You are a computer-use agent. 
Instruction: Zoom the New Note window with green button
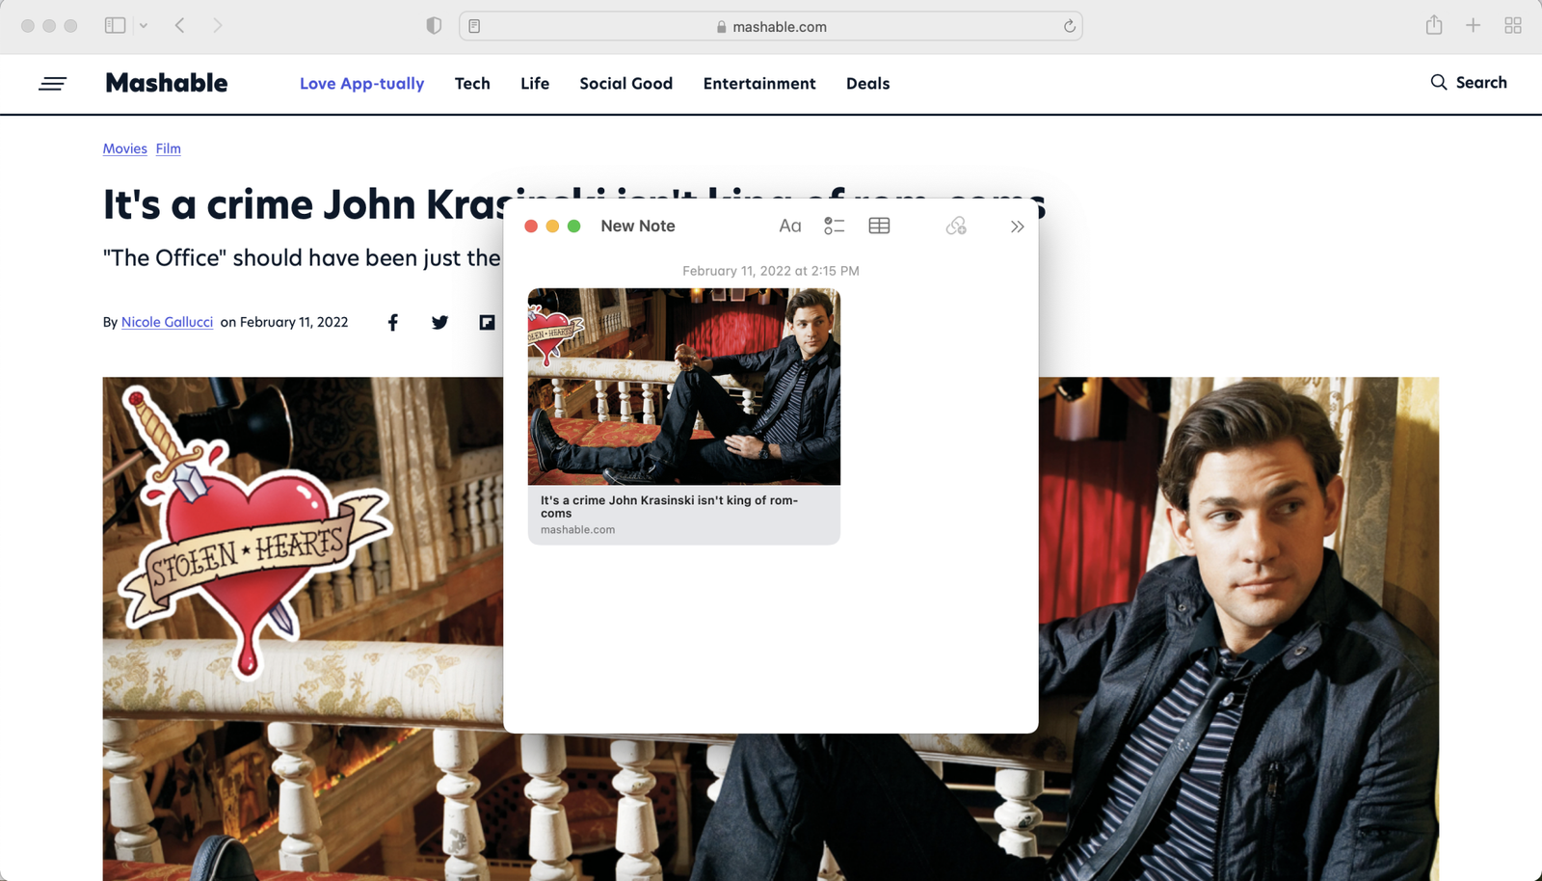point(574,226)
